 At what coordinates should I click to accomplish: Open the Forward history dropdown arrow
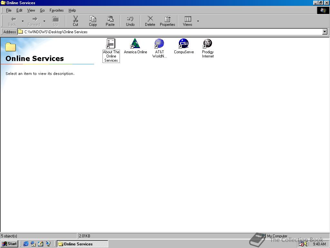point(44,21)
